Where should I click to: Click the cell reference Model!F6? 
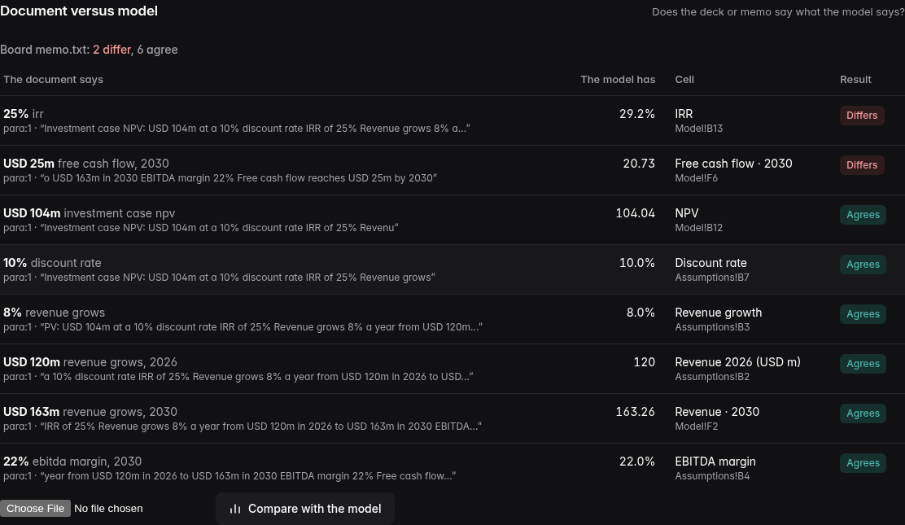pyautogui.click(x=697, y=178)
